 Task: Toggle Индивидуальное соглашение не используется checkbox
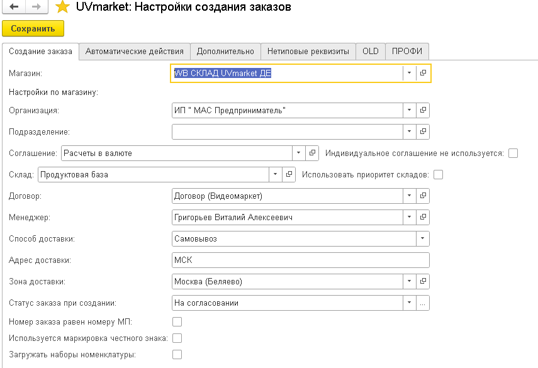[x=513, y=153]
